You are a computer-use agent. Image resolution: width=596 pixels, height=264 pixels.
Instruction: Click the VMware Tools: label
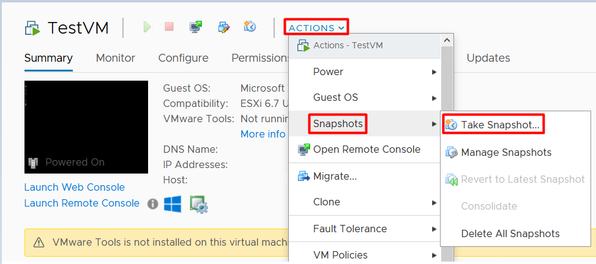(x=199, y=119)
